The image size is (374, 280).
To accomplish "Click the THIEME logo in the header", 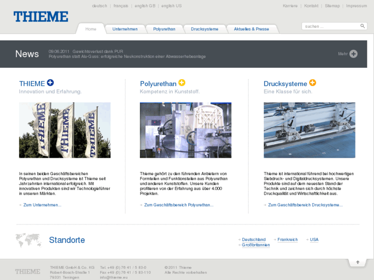I will point(41,16).
